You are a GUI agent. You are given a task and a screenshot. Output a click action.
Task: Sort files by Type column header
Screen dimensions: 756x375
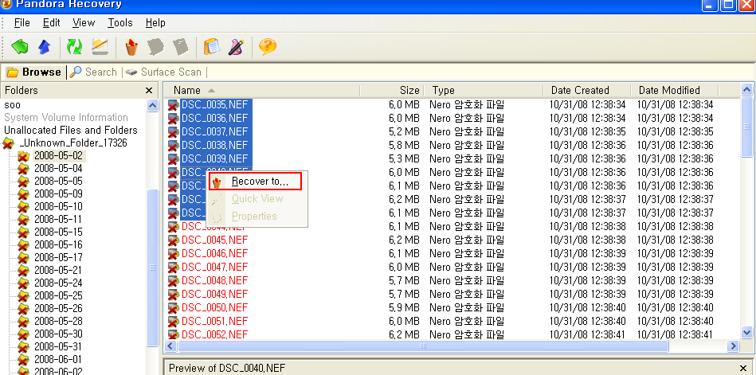(484, 90)
